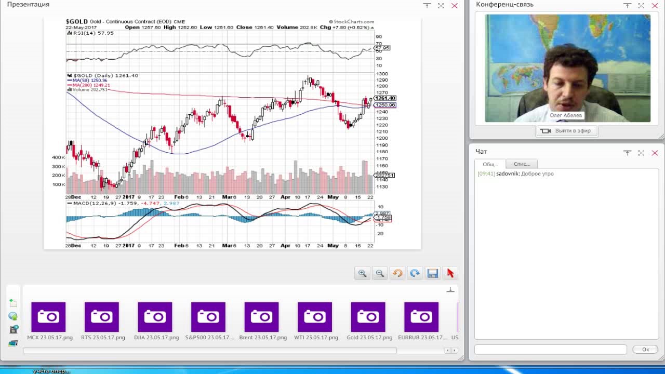This screenshot has width=665, height=374.
Task: Click the 'Выйти в эфир' broadcast button
Action: point(567,131)
